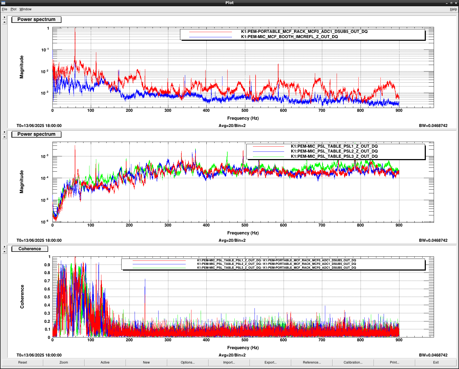Click coherence legend entry PSL3_Z_OUT_DQ / MCF_RACK
Screen dimensions: 459x369
click(x=277, y=268)
